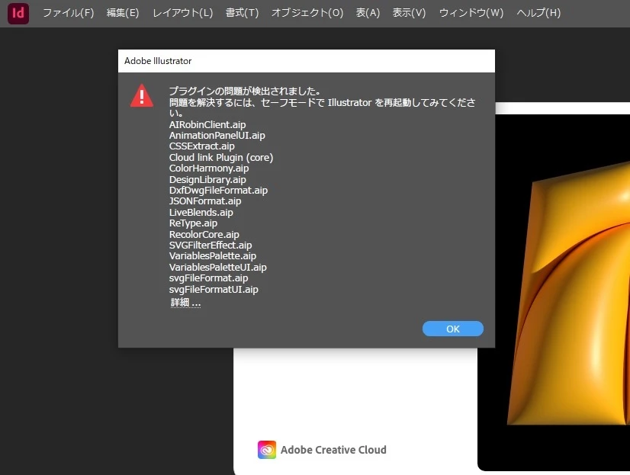Select AnimationPanelUI.aip in plugin list
630x475 pixels.
click(x=217, y=135)
